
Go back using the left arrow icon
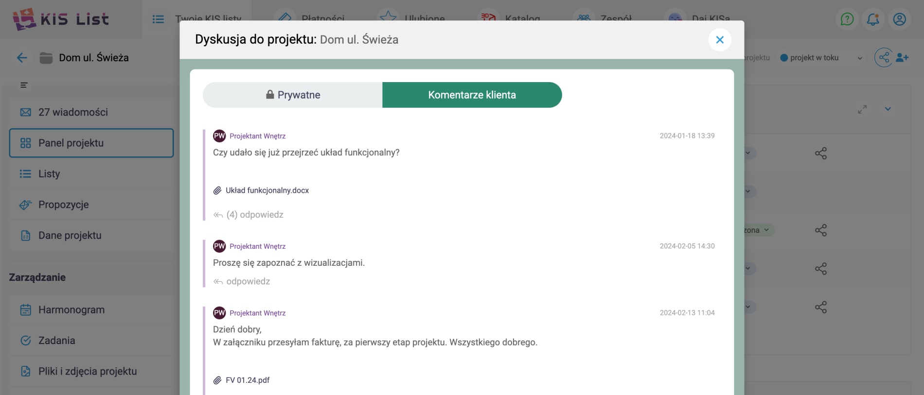click(x=22, y=58)
